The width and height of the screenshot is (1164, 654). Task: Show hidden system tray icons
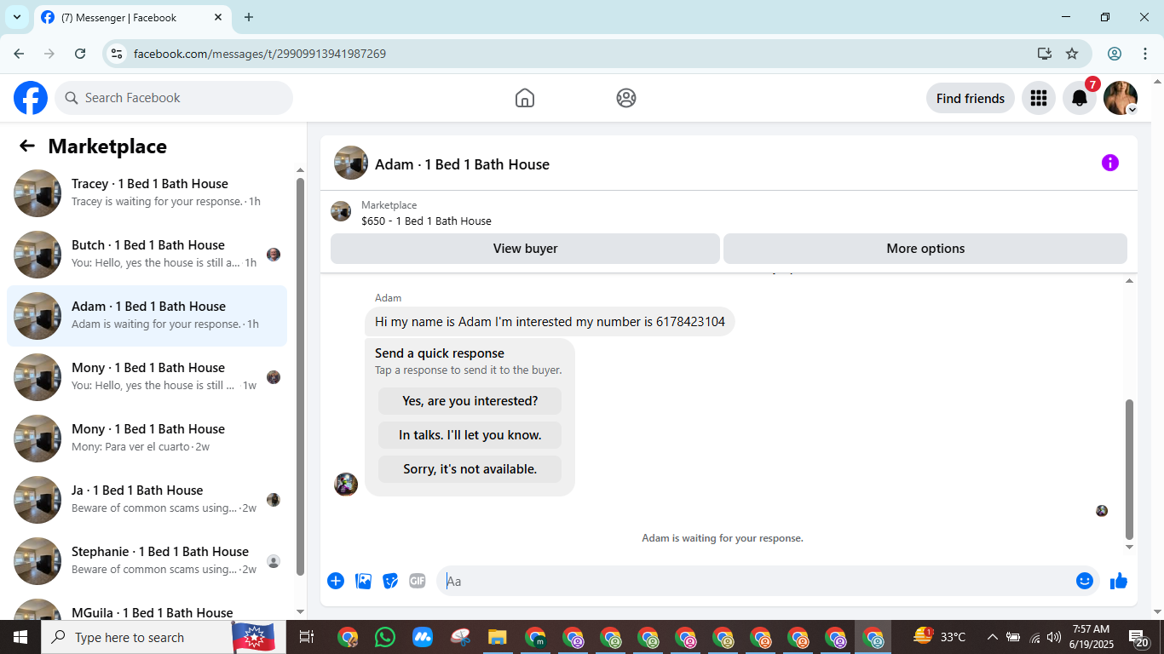992,637
